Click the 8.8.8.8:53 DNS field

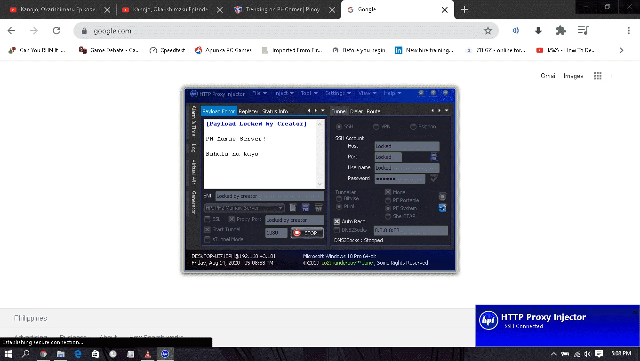pyautogui.click(x=410, y=230)
